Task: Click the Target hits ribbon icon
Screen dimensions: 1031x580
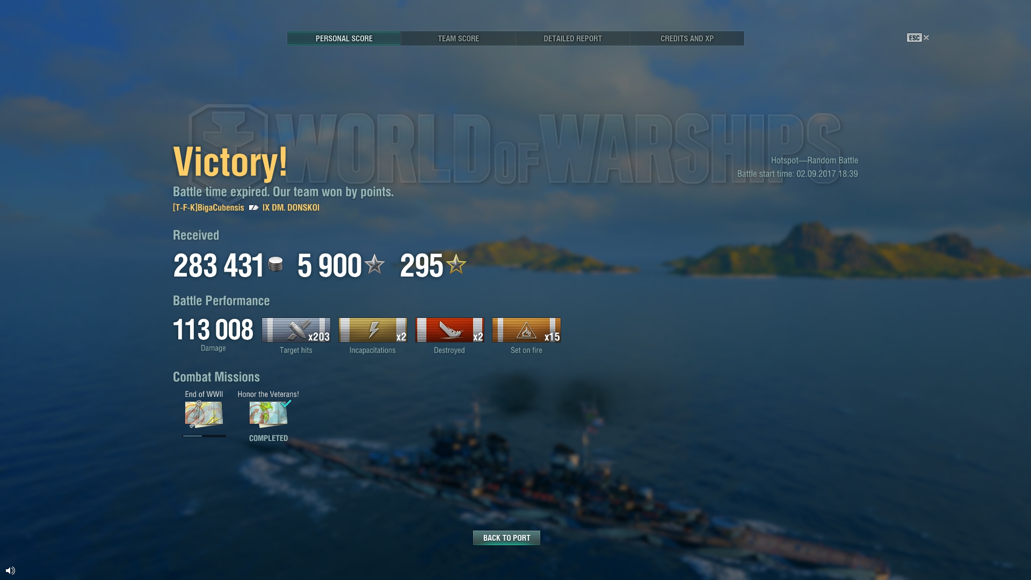Action: (x=296, y=330)
